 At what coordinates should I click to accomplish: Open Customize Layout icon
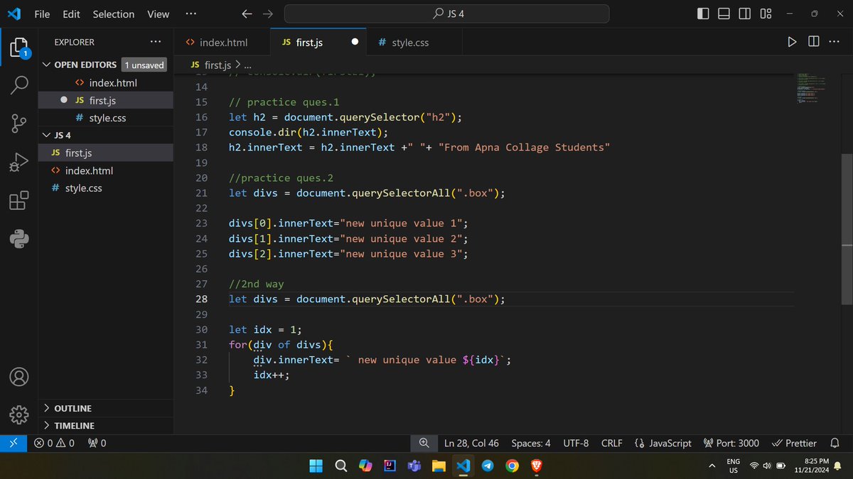[x=766, y=13]
